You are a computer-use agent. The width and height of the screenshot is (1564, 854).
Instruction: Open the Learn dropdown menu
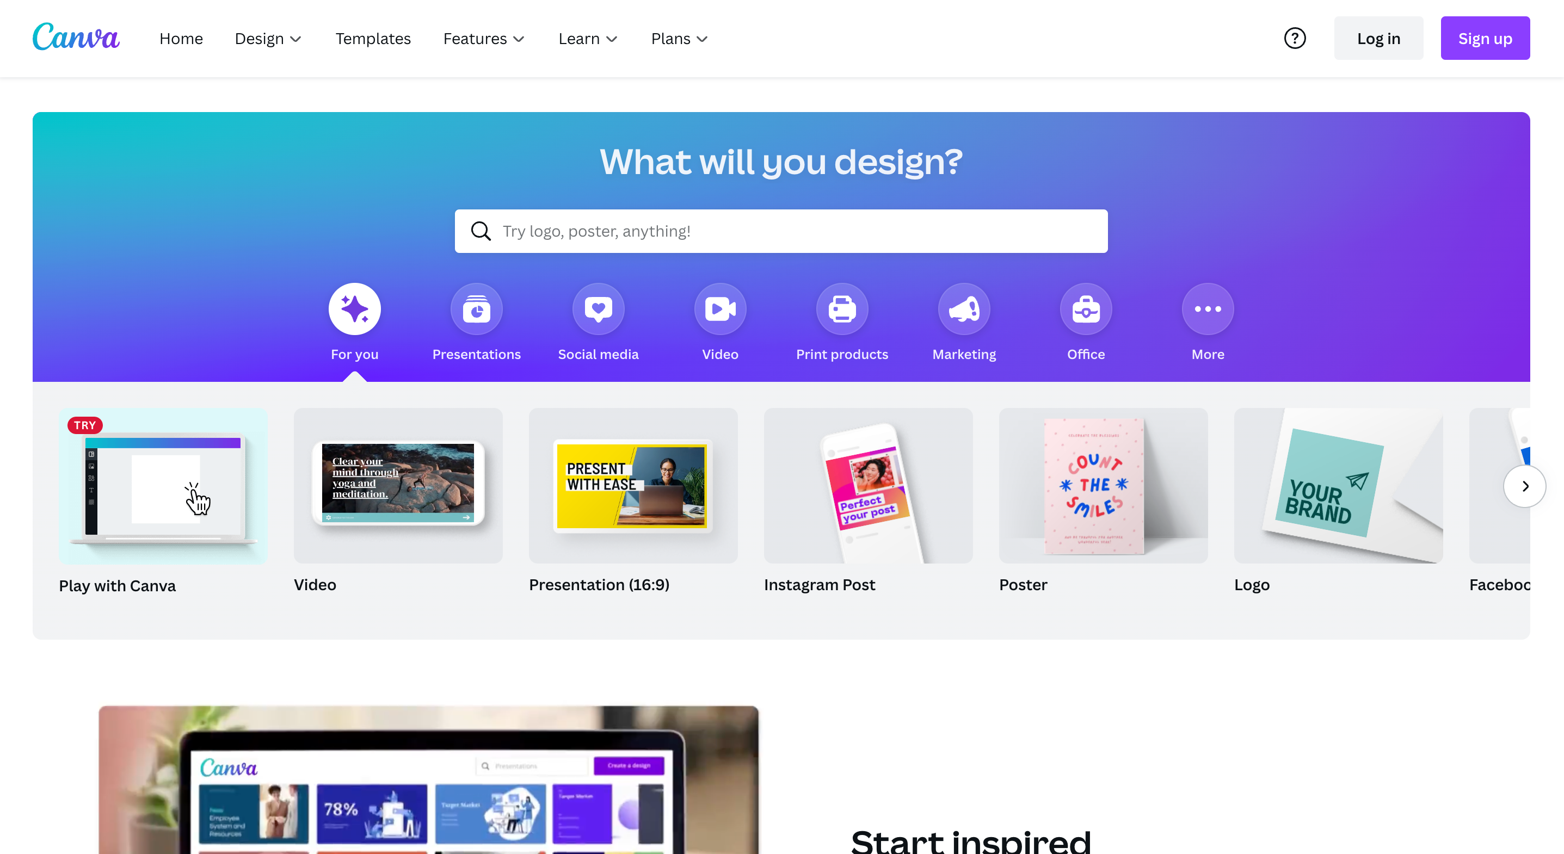[587, 39]
